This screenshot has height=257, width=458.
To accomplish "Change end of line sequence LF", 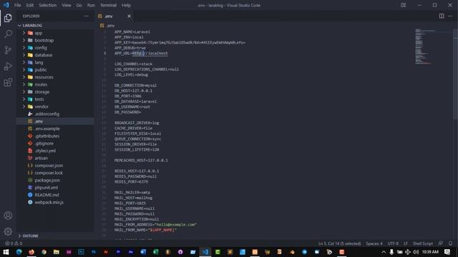I will click(406, 243).
